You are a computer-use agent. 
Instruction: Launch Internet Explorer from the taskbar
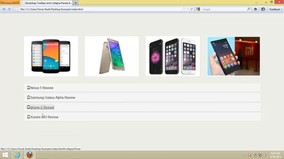coord(17,155)
